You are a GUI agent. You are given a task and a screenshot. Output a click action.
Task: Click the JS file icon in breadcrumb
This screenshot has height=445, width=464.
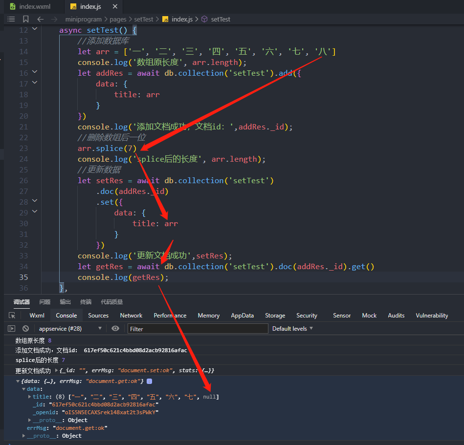(165, 19)
